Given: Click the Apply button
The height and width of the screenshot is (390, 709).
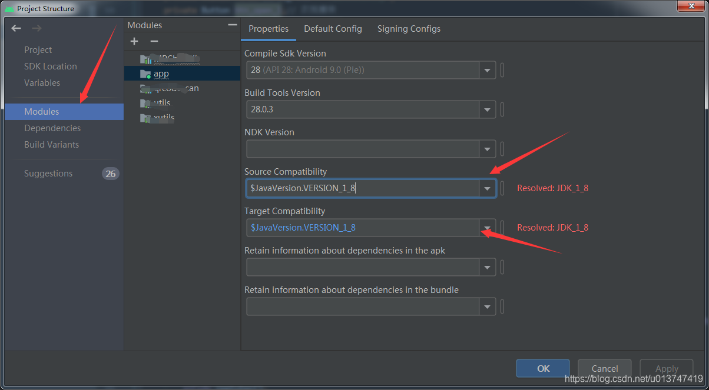Looking at the screenshot, I should 666,368.
